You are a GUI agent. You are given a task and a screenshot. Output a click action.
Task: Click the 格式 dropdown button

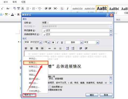pos(29,95)
